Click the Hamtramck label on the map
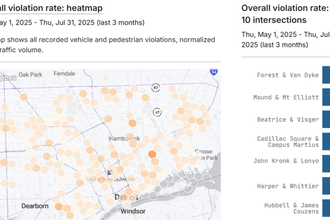The height and width of the screenshot is (220, 330). click(x=124, y=139)
